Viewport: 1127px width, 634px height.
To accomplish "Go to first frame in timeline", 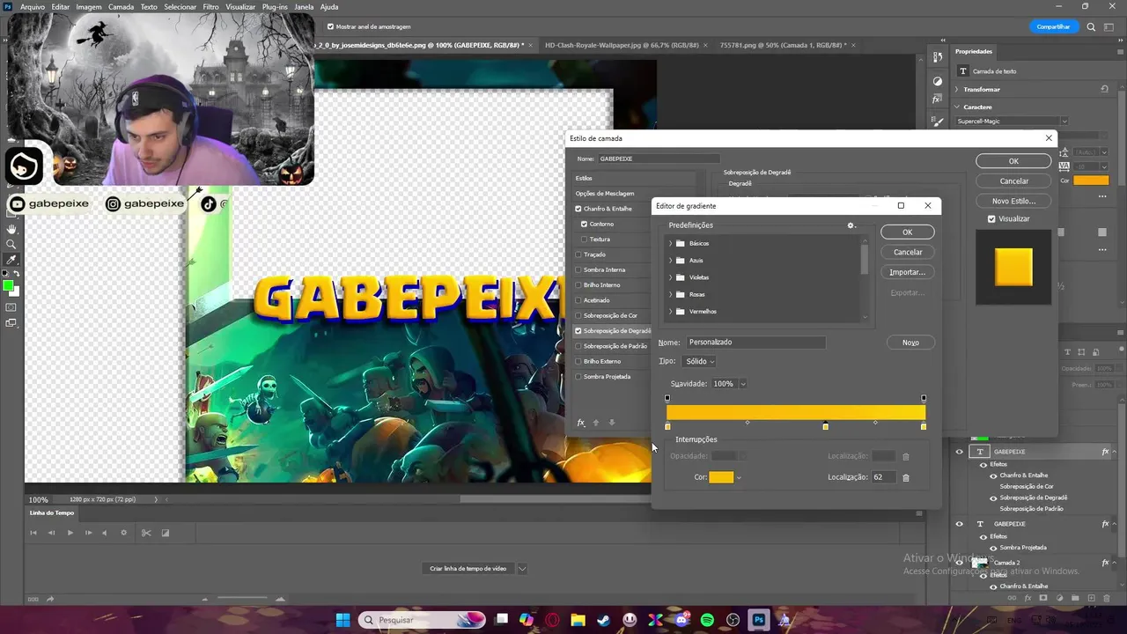I will [x=33, y=533].
